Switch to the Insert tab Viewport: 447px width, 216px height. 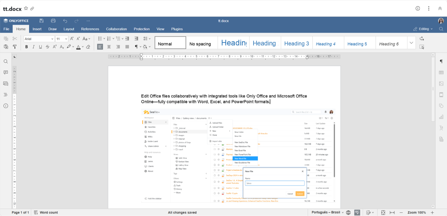coord(37,29)
